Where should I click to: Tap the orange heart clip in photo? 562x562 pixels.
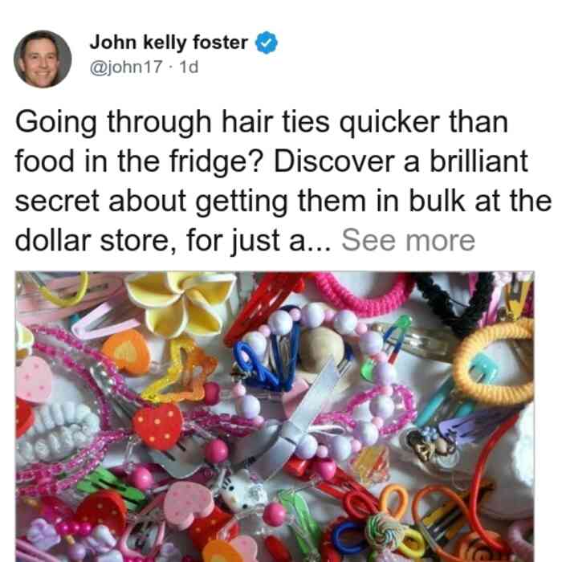click(126, 352)
